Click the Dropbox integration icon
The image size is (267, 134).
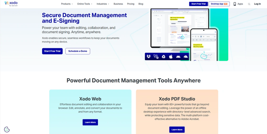(x=149, y=56)
